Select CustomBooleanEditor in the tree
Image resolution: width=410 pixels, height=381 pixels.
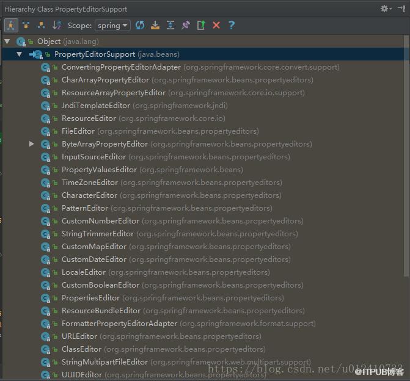tap(100, 285)
